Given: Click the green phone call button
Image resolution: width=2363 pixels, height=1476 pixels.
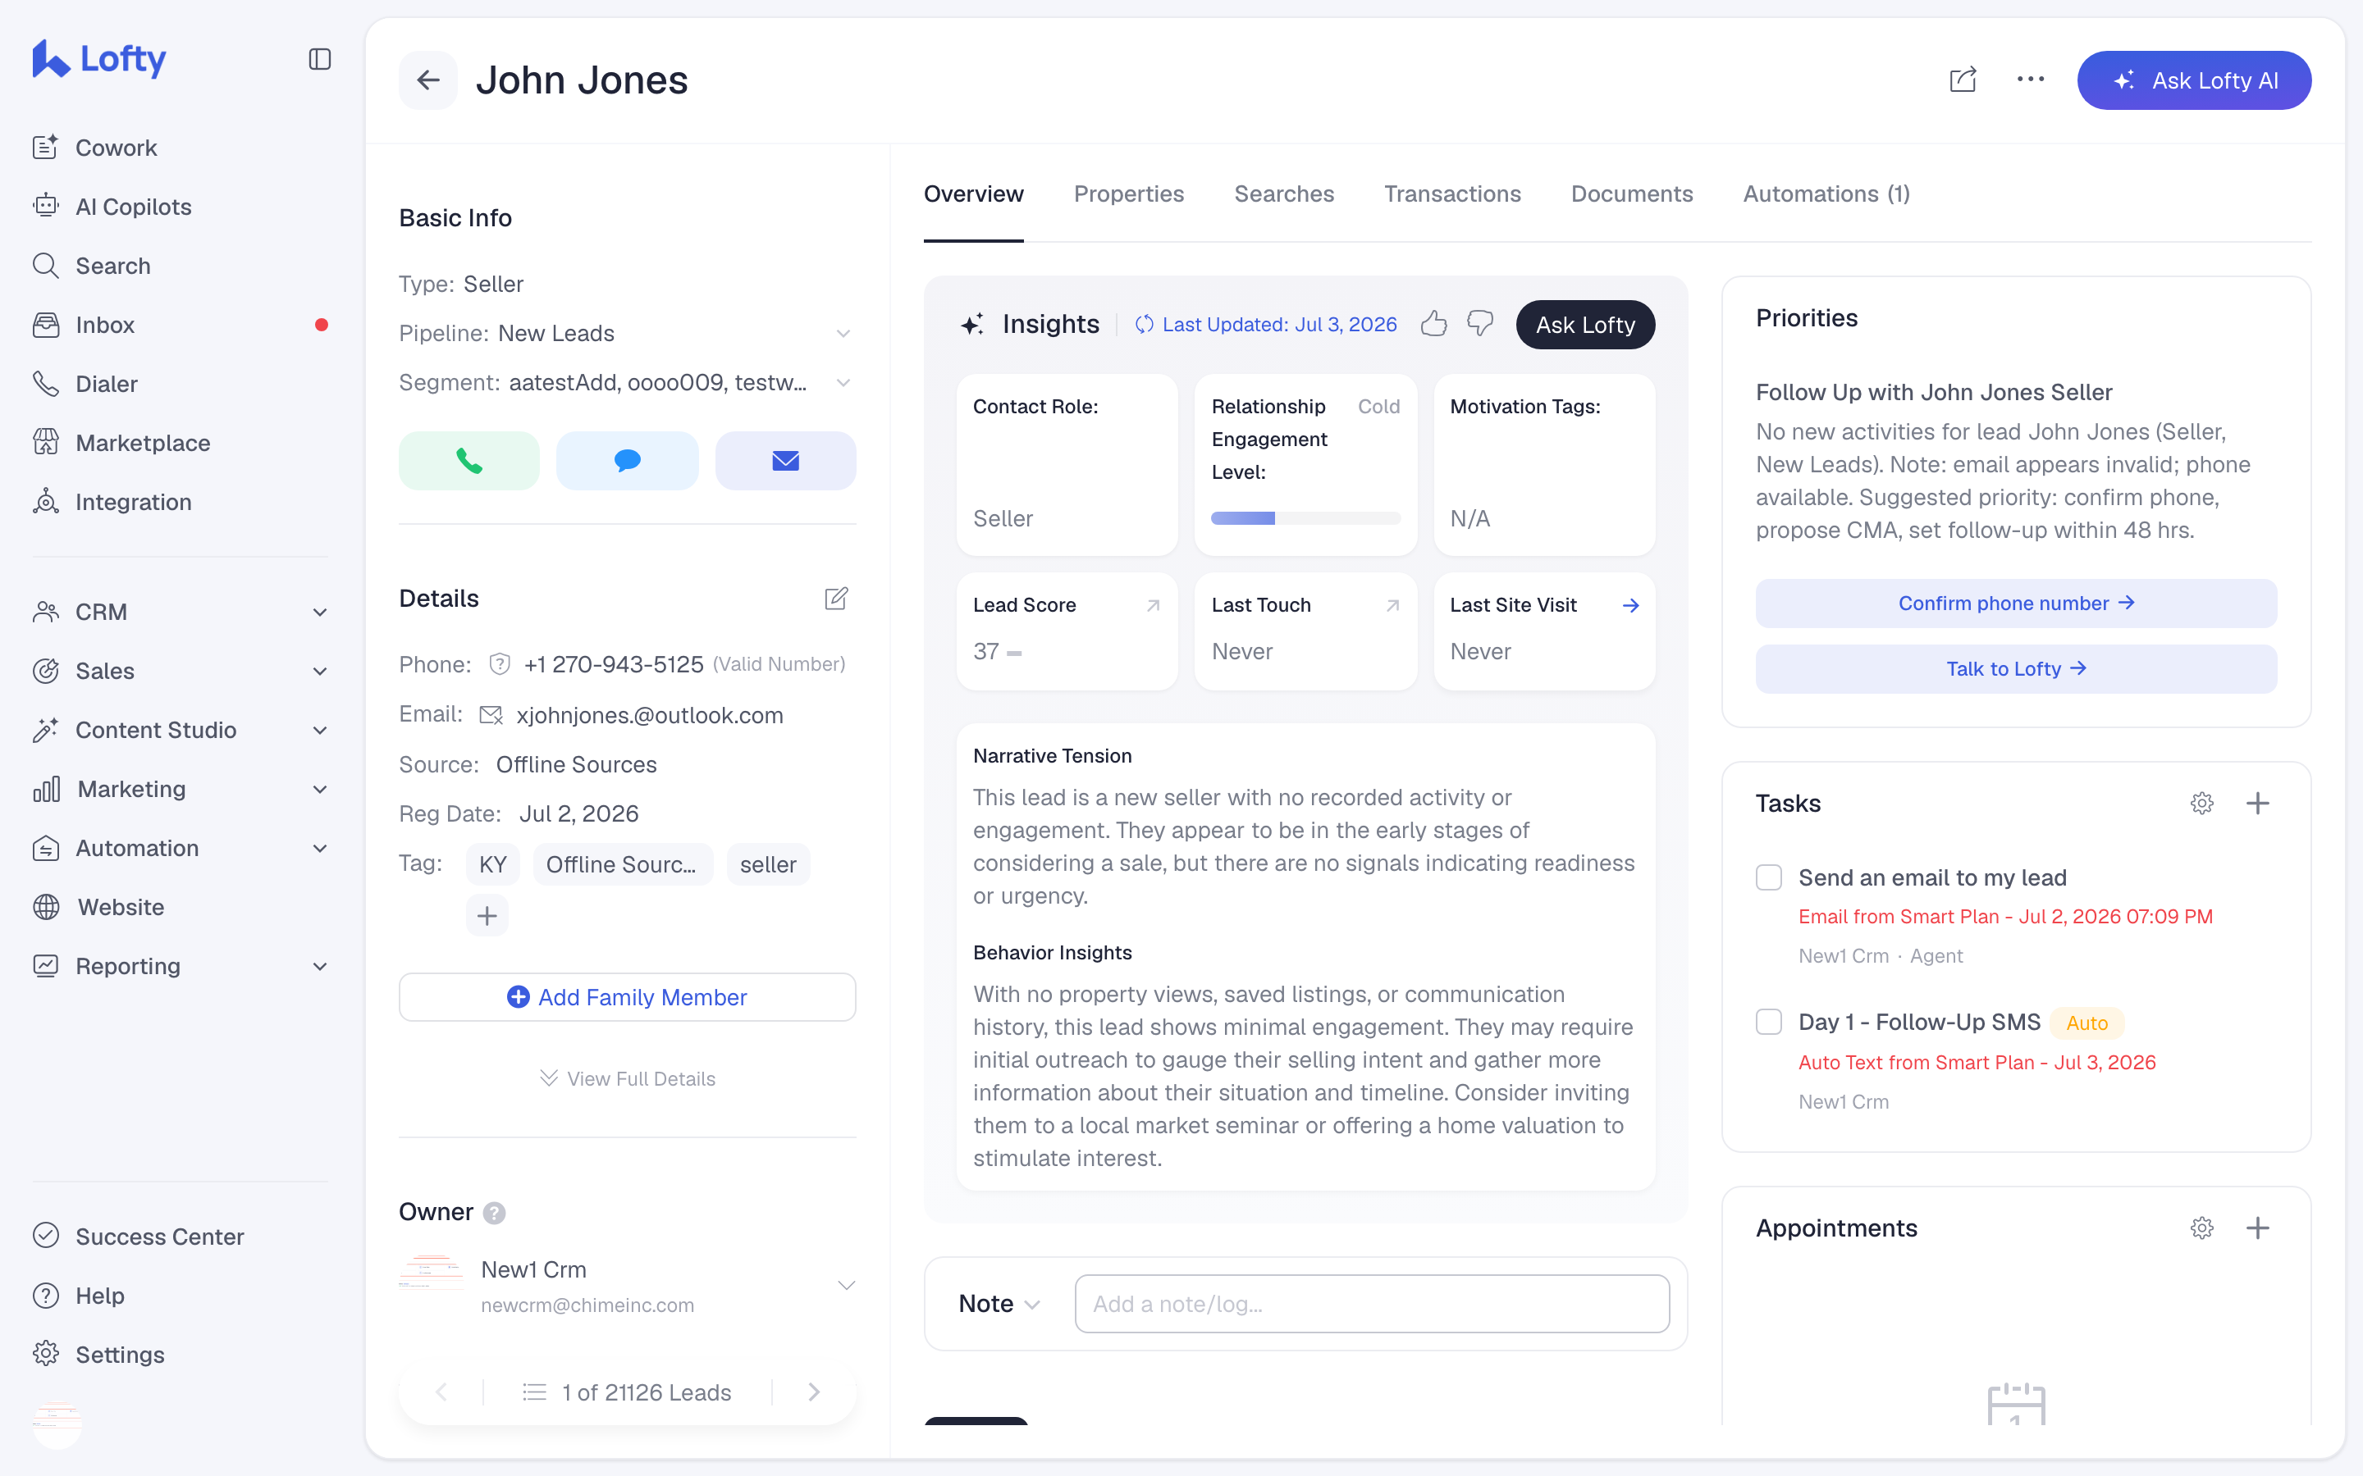Looking at the screenshot, I should [x=468, y=461].
